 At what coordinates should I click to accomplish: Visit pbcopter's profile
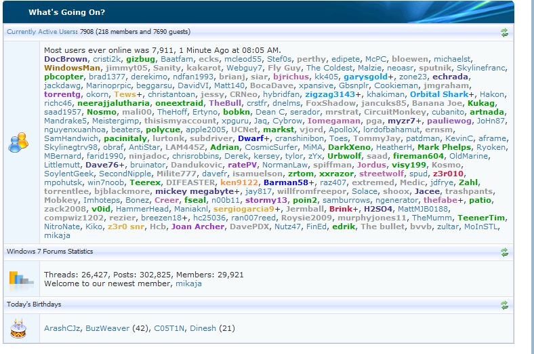[63, 77]
